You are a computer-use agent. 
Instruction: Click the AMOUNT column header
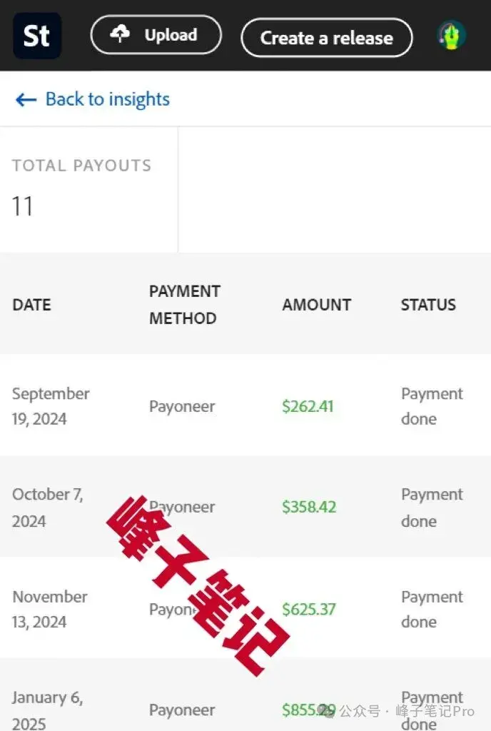pos(316,305)
